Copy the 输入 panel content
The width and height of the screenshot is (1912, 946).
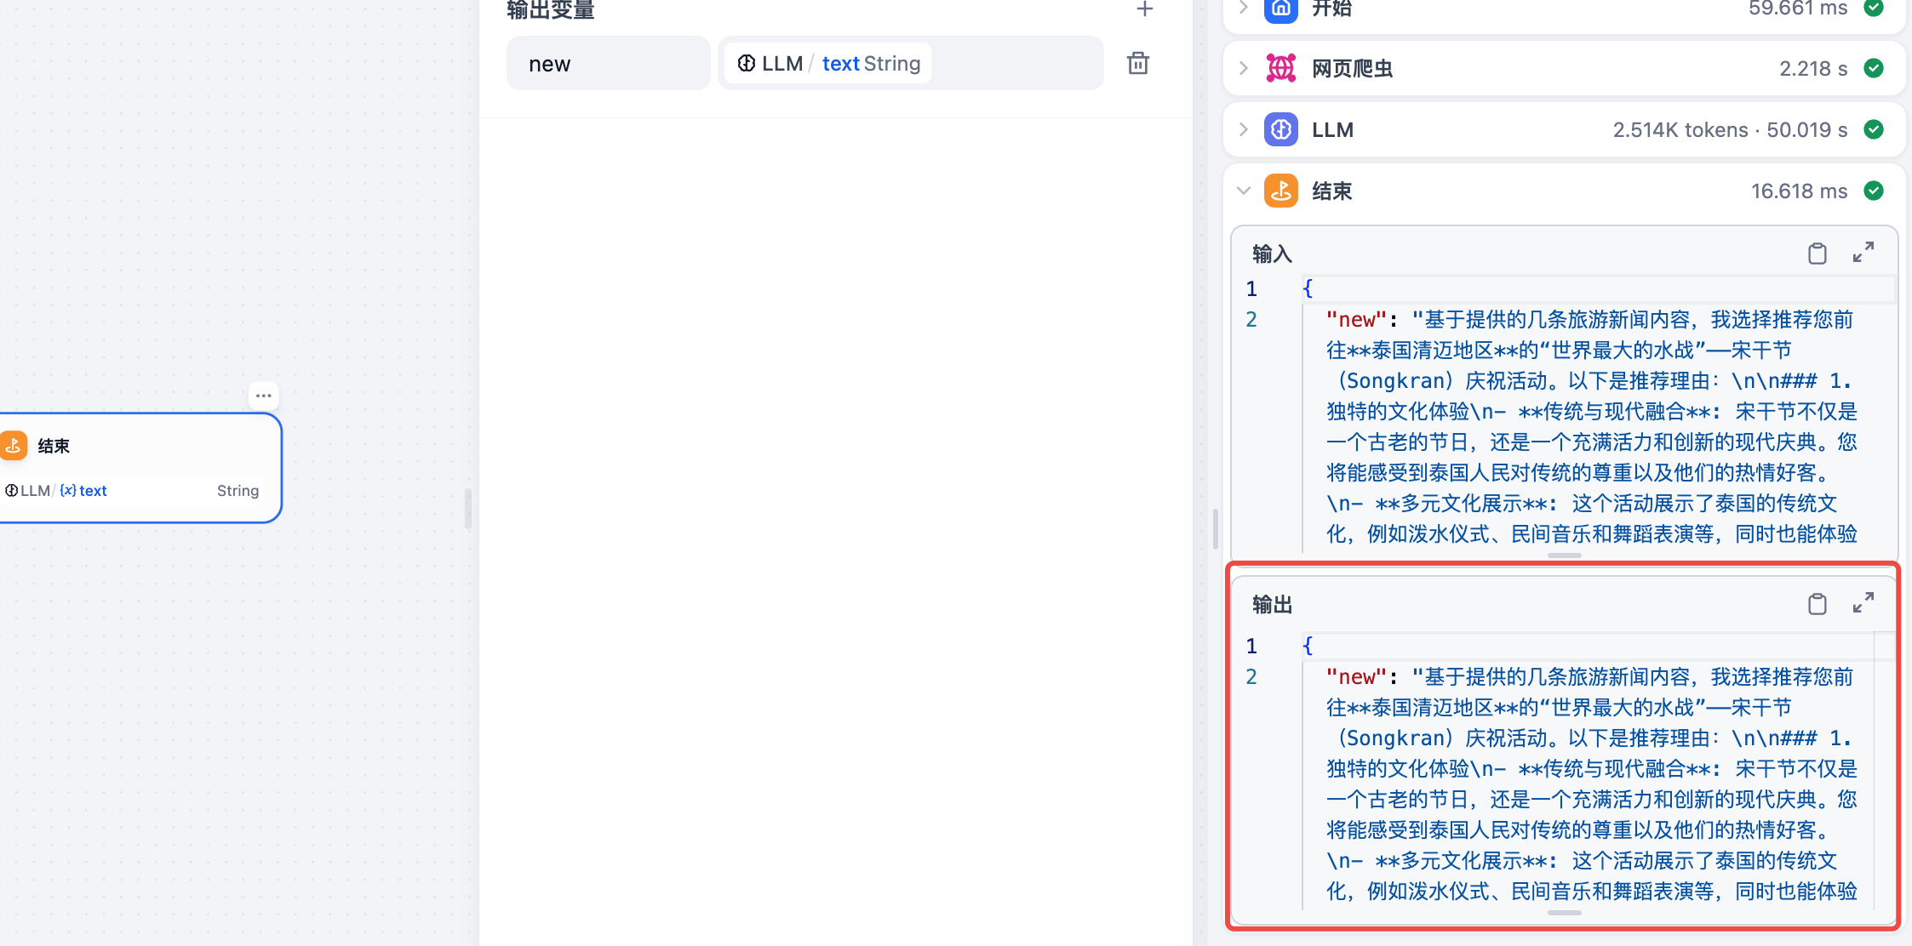[x=1817, y=254]
